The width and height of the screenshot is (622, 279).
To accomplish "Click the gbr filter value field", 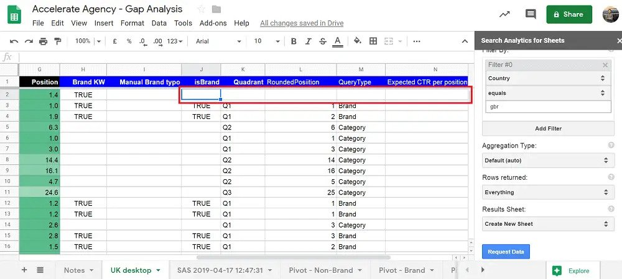I will pyautogui.click(x=548, y=107).
